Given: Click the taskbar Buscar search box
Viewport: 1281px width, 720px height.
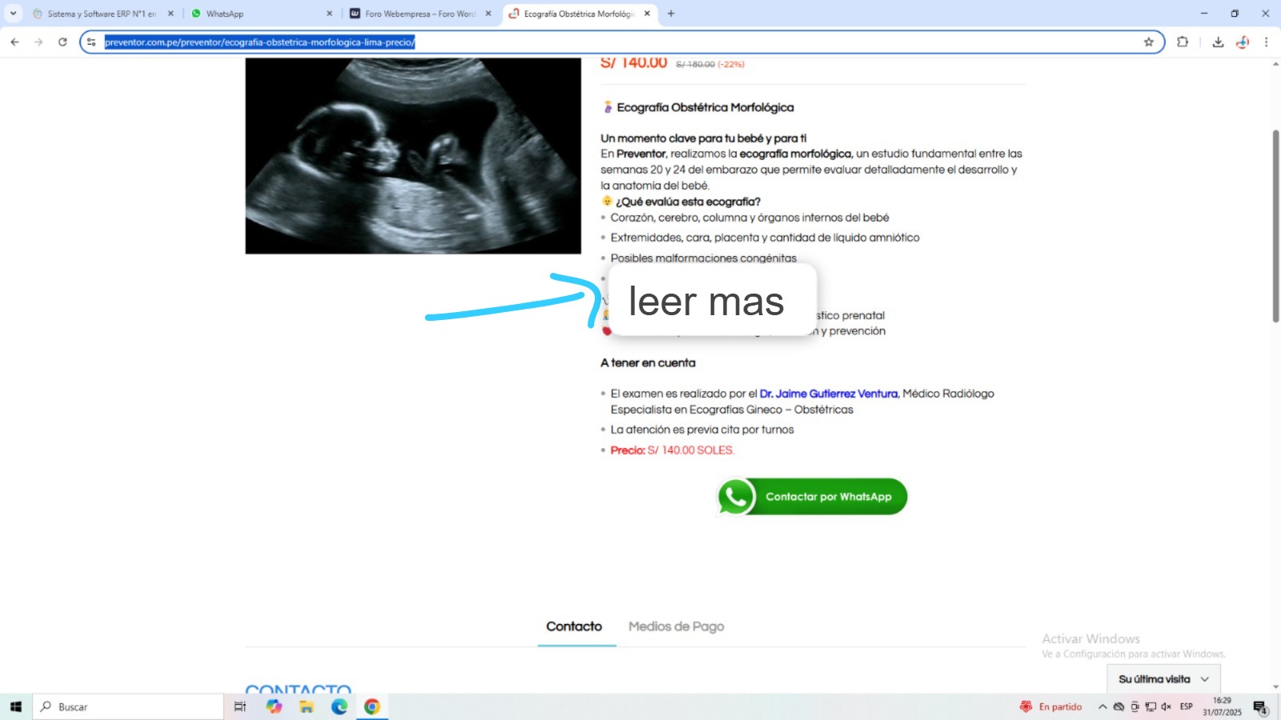Looking at the screenshot, I should point(128,706).
